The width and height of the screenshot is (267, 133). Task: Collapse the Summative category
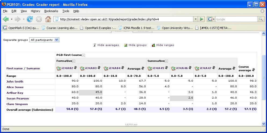(x=166, y=61)
